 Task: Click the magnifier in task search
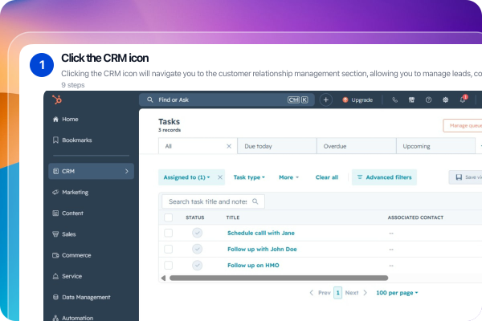[255, 201]
